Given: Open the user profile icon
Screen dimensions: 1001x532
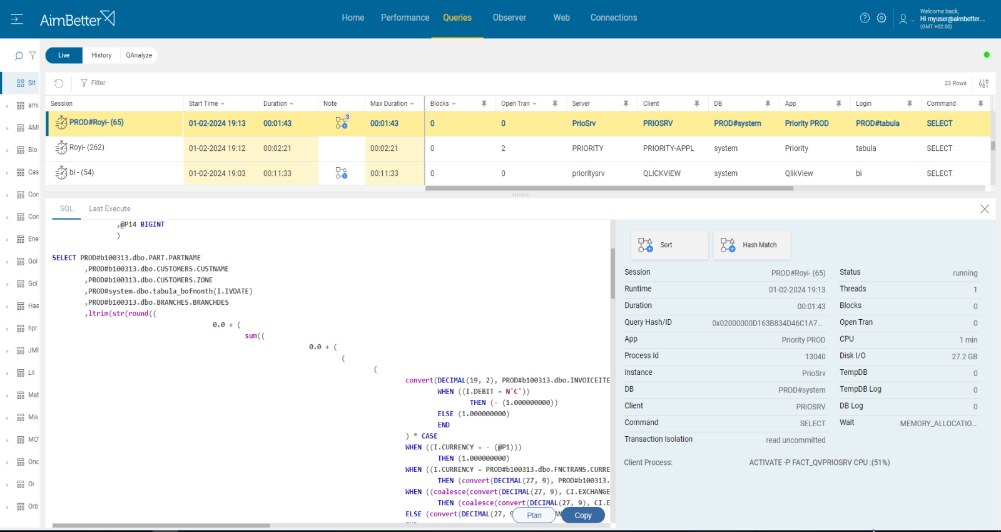Looking at the screenshot, I should (x=903, y=19).
